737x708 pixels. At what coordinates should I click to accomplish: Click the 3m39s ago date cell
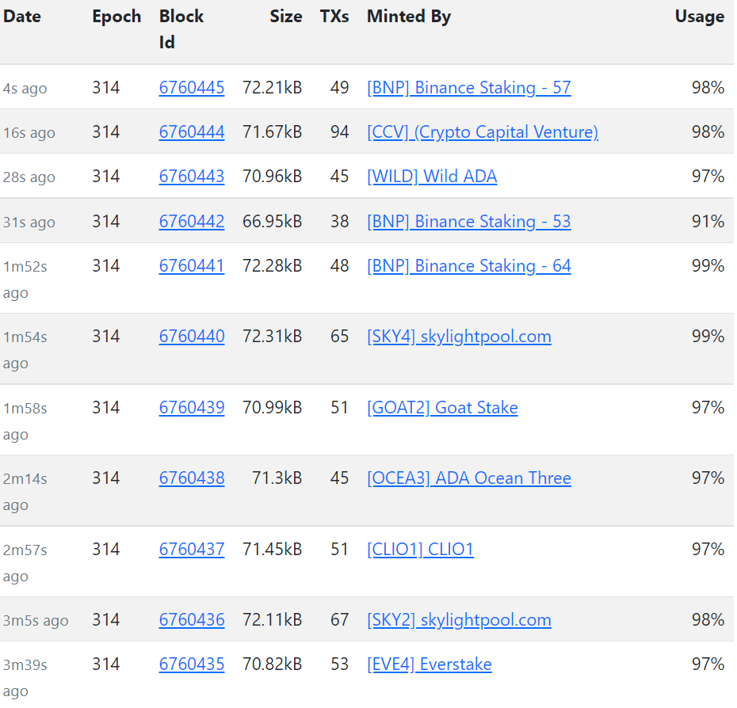(25, 678)
